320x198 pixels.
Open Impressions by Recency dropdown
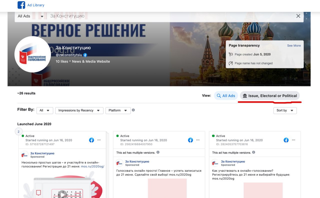coord(79,110)
